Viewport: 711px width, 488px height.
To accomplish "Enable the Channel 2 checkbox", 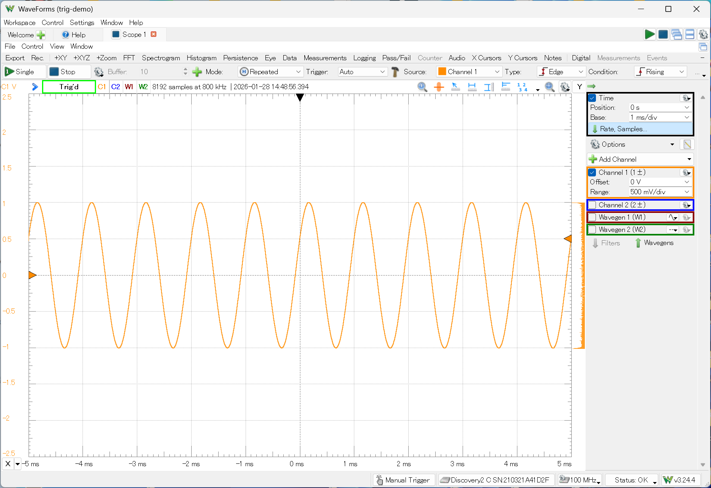I will click(592, 205).
